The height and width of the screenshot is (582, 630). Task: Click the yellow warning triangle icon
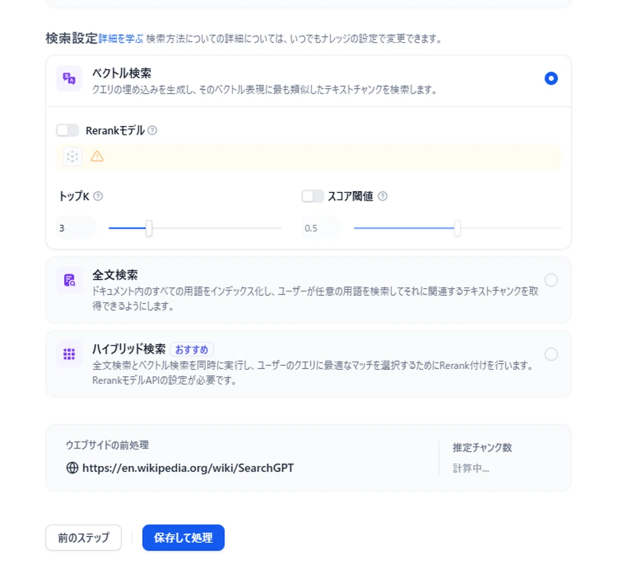(97, 156)
